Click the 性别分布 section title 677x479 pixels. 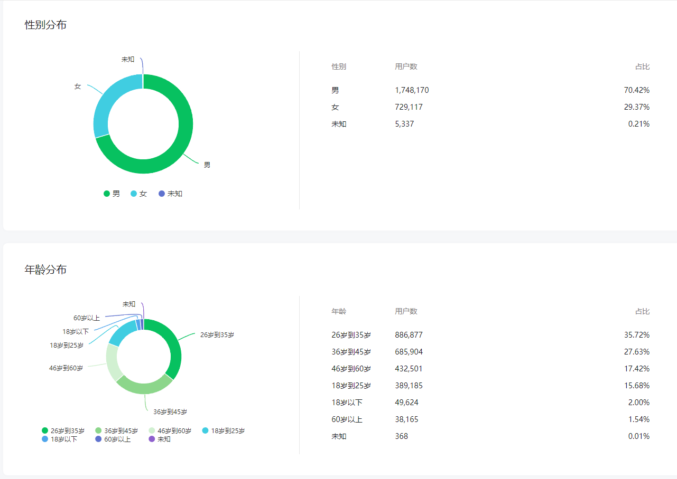(x=46, y=25)
